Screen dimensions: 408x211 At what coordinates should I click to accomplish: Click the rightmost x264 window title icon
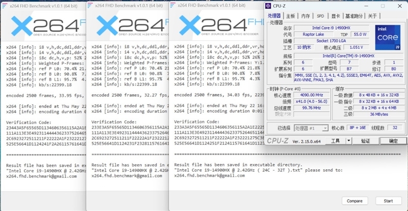[172, 5]
